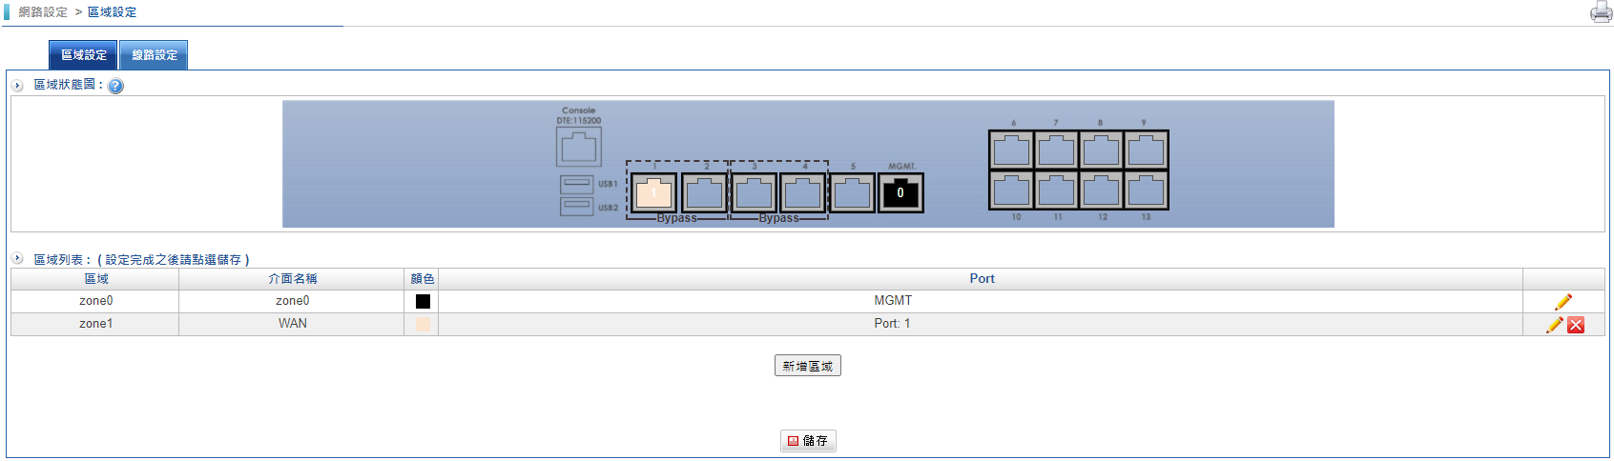
Task: Select port 6 on device diagram
Action: click(1011, 150)
